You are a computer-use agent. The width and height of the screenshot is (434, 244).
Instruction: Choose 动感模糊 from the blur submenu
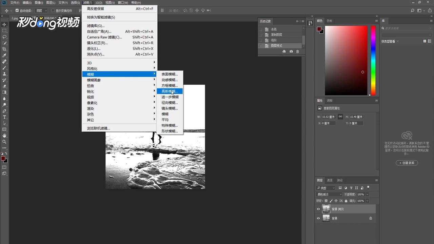click(x=170, y=80)
